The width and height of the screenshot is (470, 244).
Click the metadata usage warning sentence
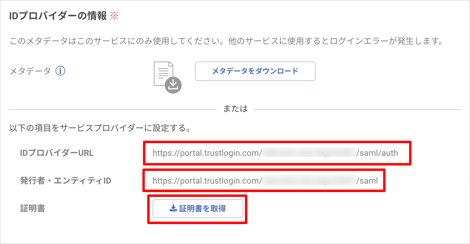point(226,41)
